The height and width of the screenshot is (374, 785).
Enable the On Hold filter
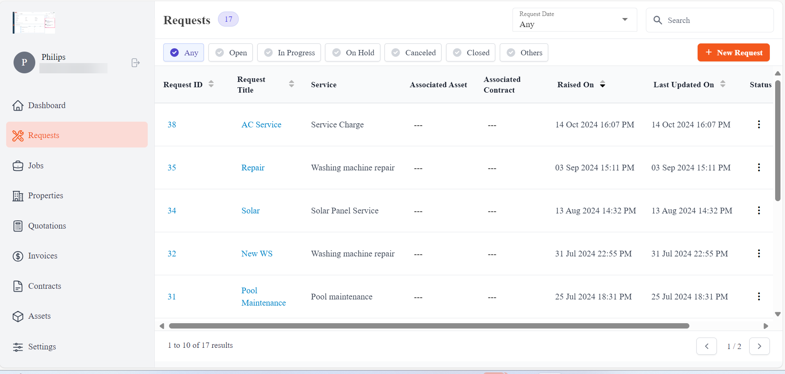pos(352,52)
